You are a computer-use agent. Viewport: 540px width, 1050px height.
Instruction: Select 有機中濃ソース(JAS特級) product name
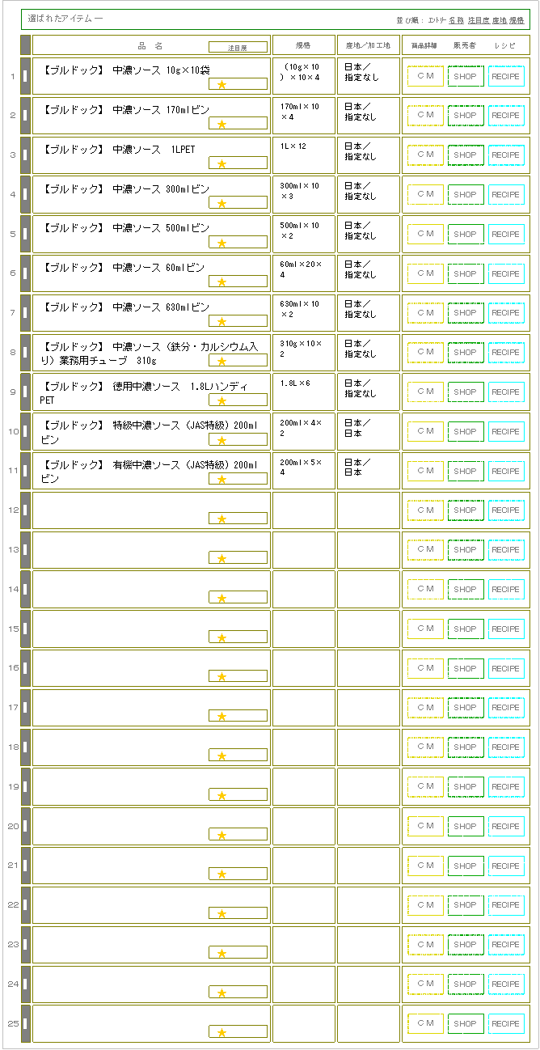click(148, 472)
